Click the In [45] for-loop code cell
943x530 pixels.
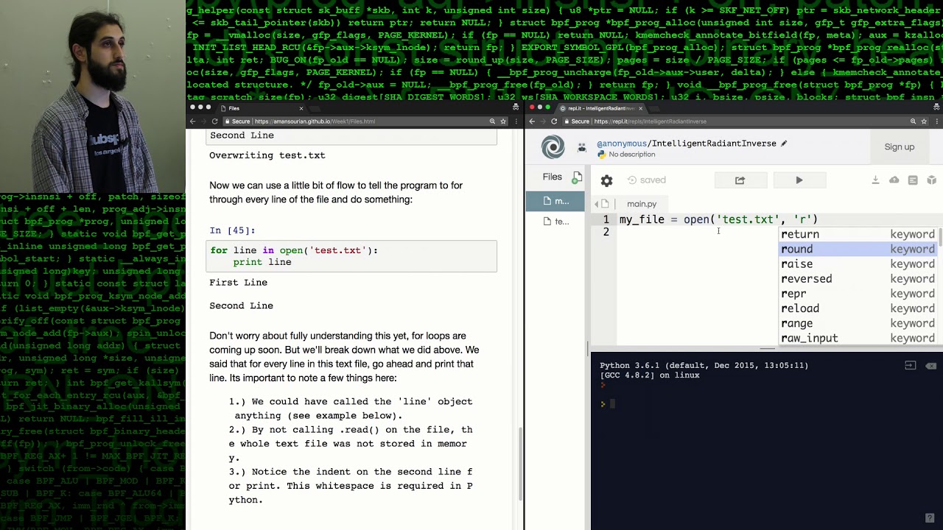click(351, 256)
